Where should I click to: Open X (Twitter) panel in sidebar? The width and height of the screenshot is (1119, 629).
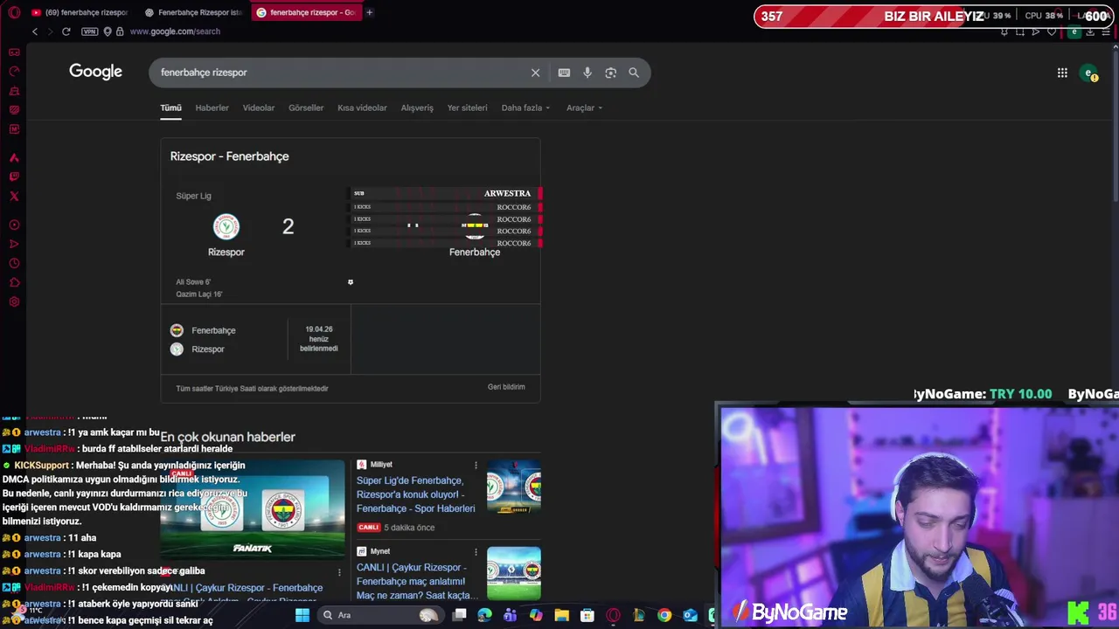(14, 196)
